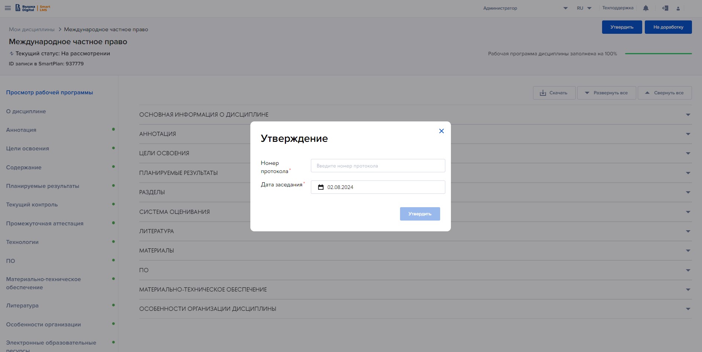Expand the ОСОБЕННОСТИ ОРГАНИЗАЦИИ ДИСЦИПЛИНЫ section
This screenshot has height=352, width=702.
tap(688, 309)
